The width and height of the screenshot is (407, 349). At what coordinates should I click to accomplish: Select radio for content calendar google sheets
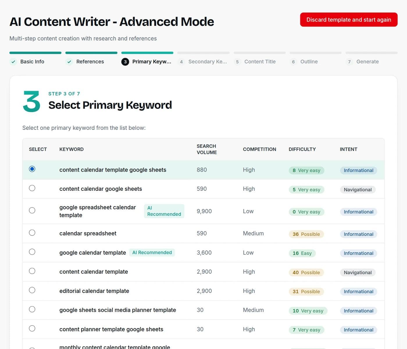tap(32, 188)
